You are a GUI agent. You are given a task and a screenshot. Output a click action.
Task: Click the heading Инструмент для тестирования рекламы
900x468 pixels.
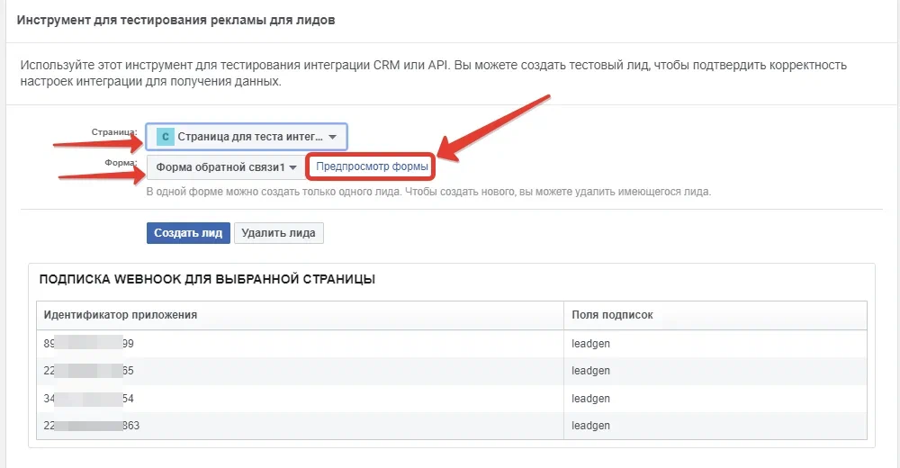click(175, 20)
